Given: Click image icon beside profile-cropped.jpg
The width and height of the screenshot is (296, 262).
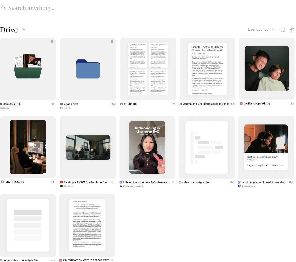Looking at the screenshot, I should [241, 103].
